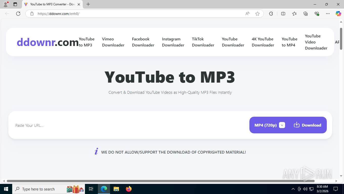Open the Windows Start menu
Screen dimensions: 344x194
click(6, 189)
